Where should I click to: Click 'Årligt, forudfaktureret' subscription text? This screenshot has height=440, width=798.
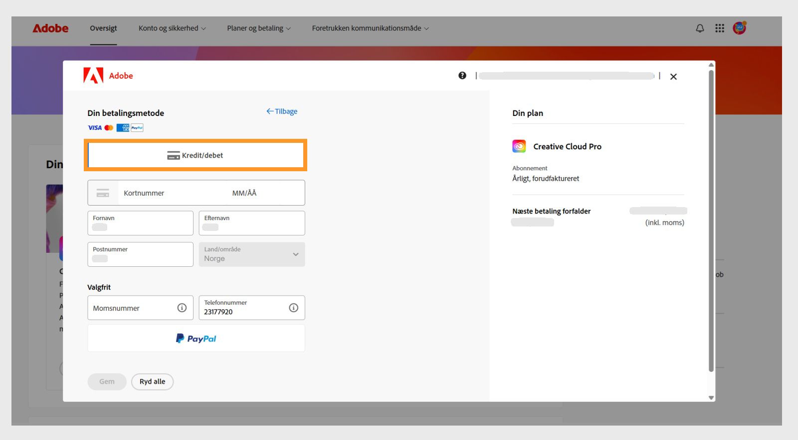pos(546,179)
